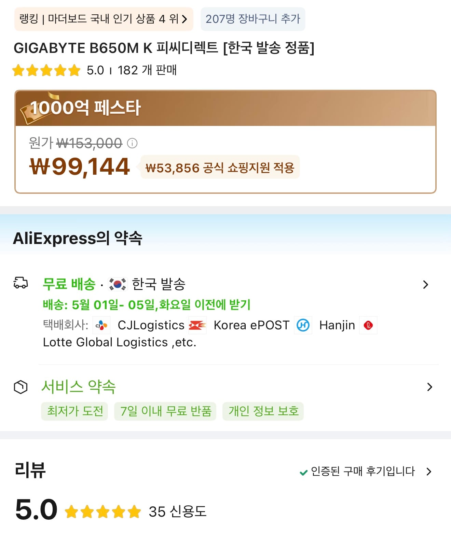Click the South Korea flag icon
The image size is (451, 533).
pos(117,284)
